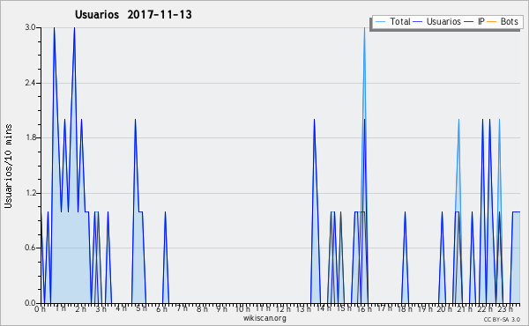Click the '12 h' x-axis label

(x=283, y=308)
